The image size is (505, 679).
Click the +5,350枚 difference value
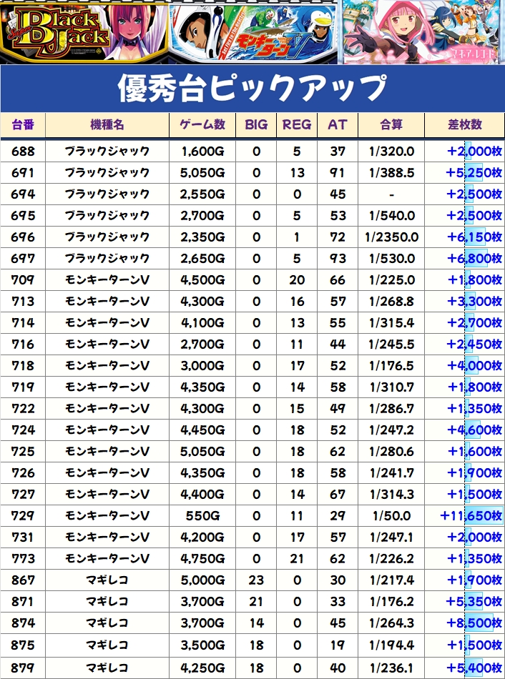[474, 602]
